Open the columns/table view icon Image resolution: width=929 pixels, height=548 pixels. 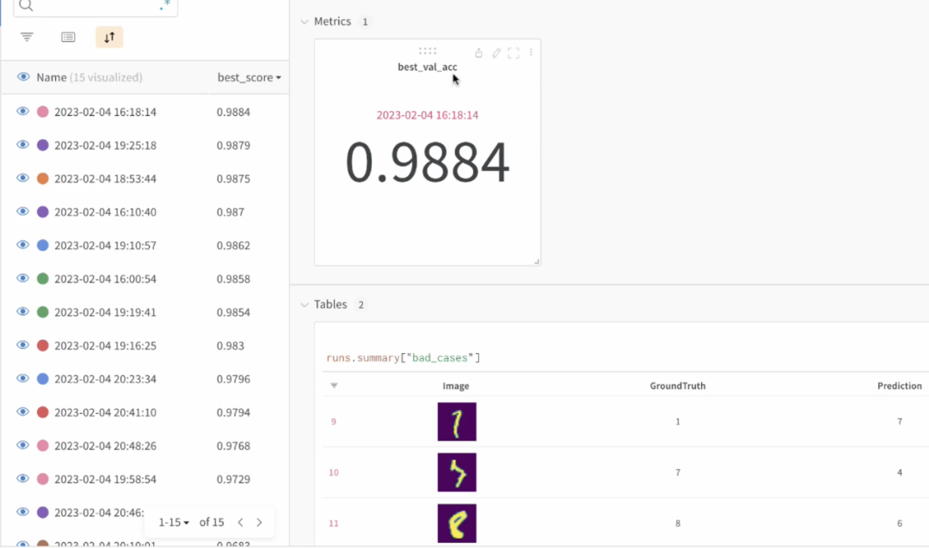68,37
